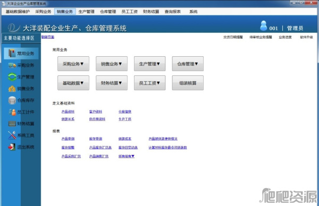Screen dimensions: 319x206
Task: Open 系统工具 wrench icon in the sidebar
Action: pyautogui.click(x=12, y=135)
